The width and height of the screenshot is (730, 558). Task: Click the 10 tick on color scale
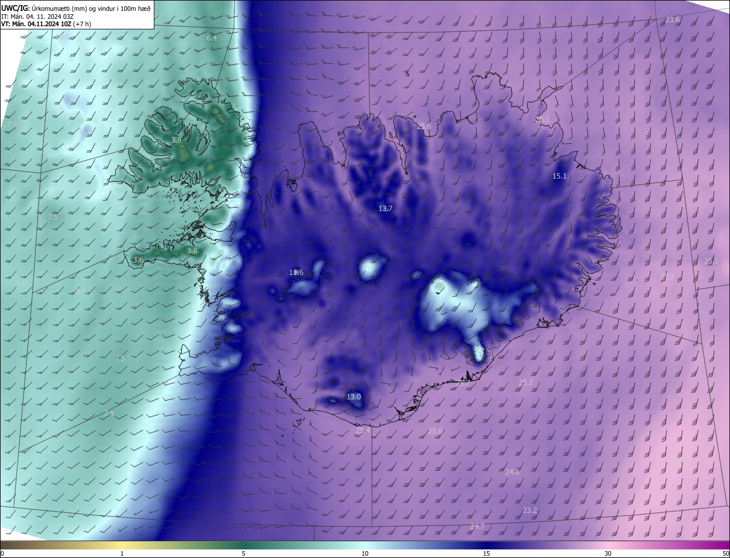click(365, 553)
